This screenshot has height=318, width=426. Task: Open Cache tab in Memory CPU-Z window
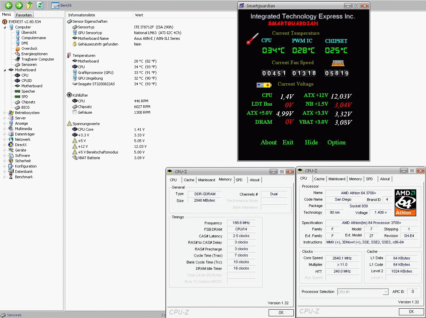189,180
